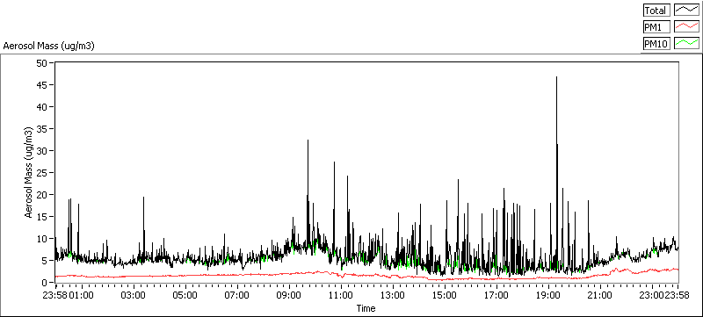Click the 03:00 time axis label
Viewport: 703px width, 317px height.
[134, 296]
